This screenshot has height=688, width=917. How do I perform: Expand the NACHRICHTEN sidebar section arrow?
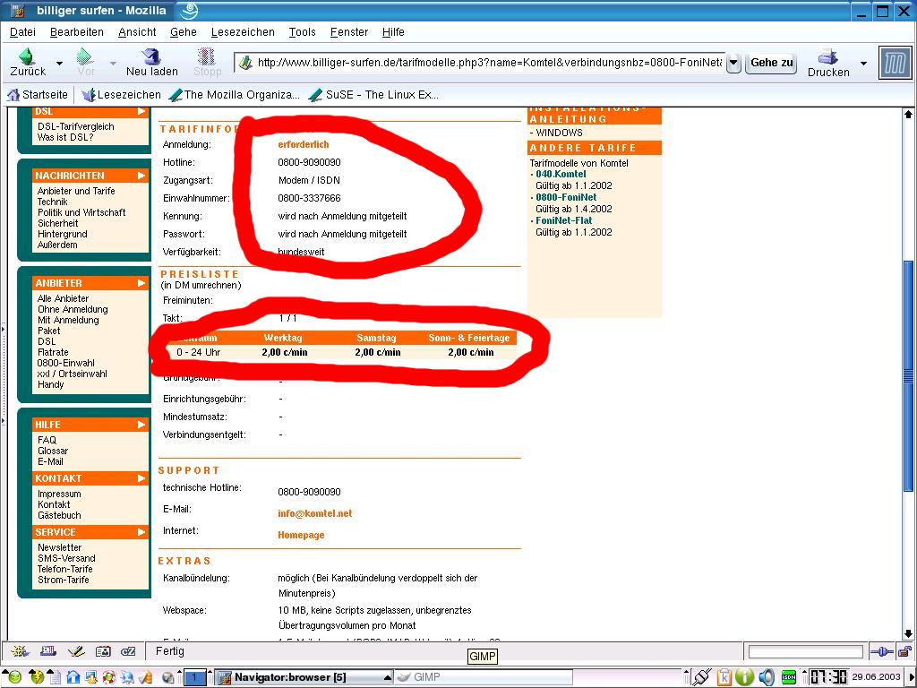click(141, 176)
